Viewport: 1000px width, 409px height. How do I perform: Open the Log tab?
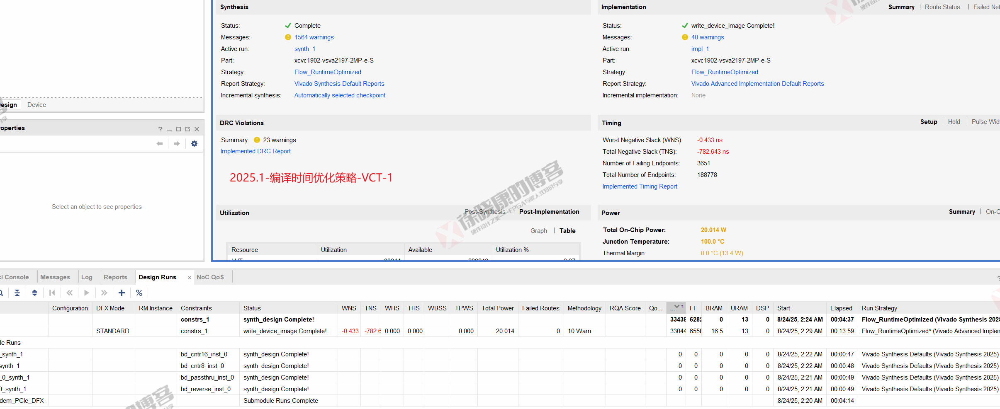(87, 277)
